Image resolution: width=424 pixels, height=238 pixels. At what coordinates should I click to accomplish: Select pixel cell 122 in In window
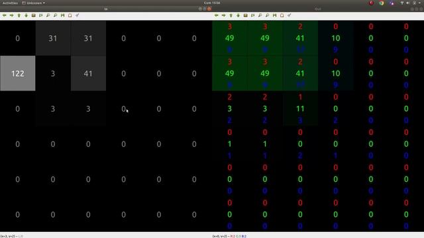point(18,73)
